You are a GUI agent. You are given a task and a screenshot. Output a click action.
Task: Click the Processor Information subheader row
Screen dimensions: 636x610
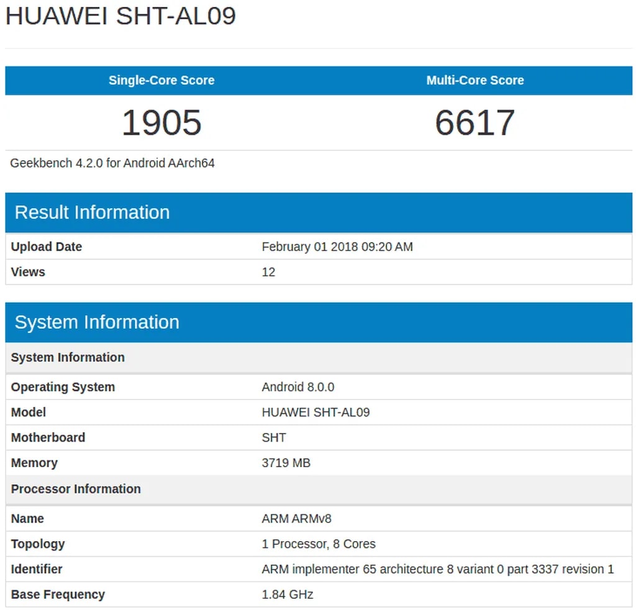click(x=76, y=489)
